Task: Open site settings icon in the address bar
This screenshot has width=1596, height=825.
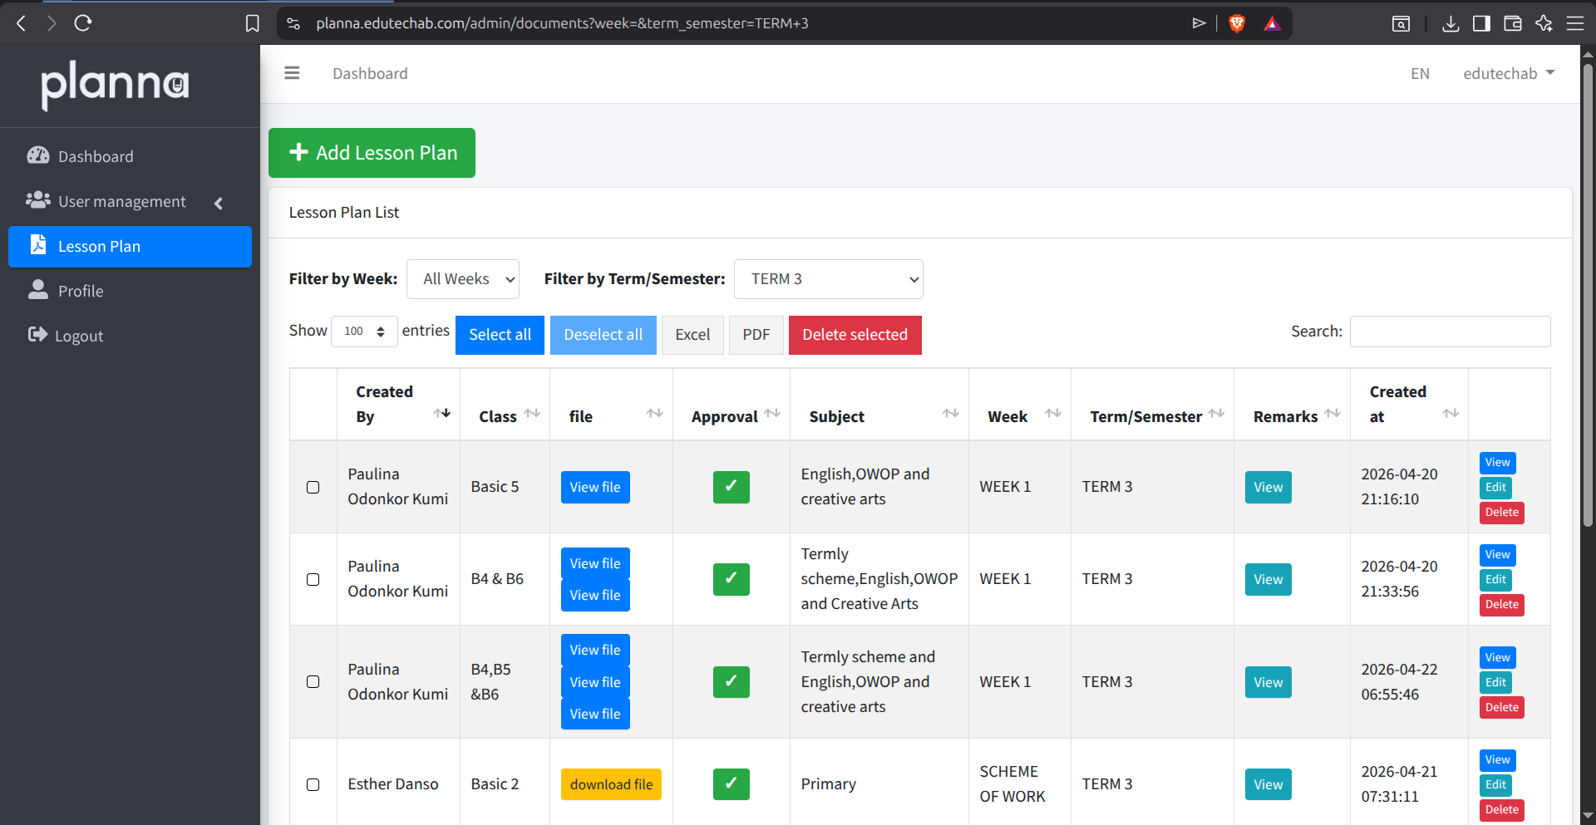Action: (293, 23)
